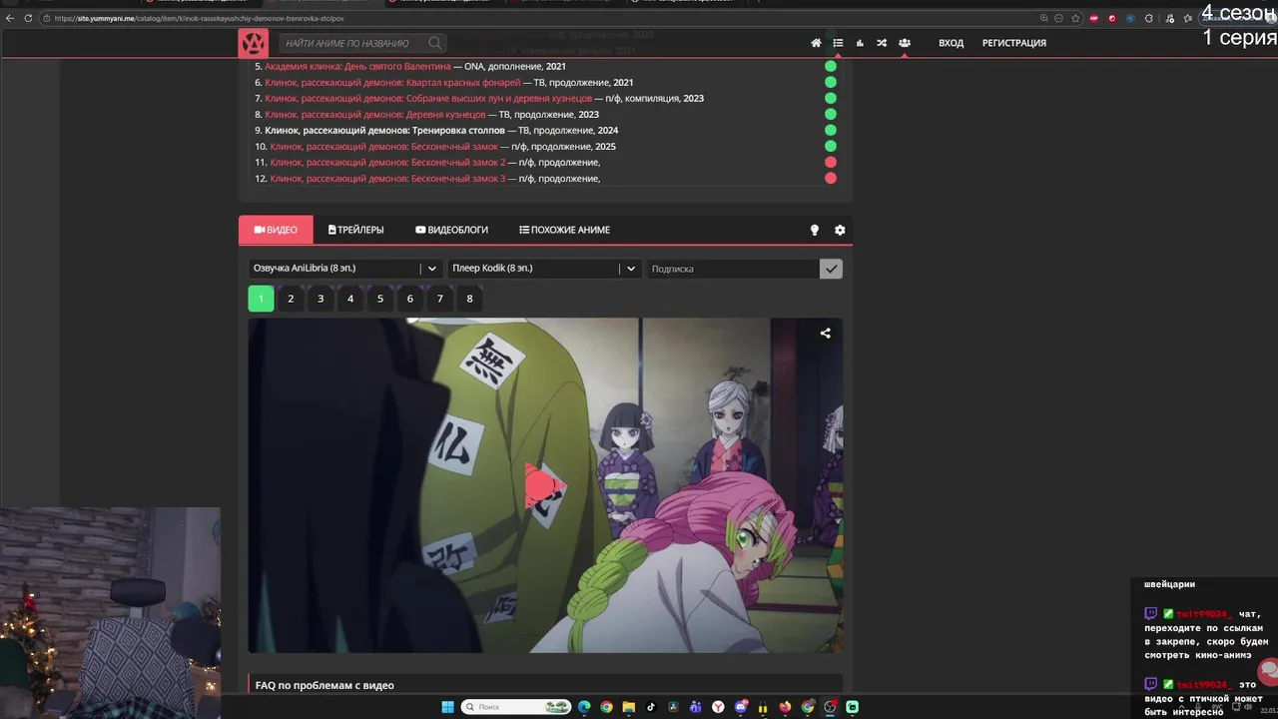Viewport: 1278px width, 719px height.
Task: Open the ABP extension icon
Action: click(x=1094, y=18)
